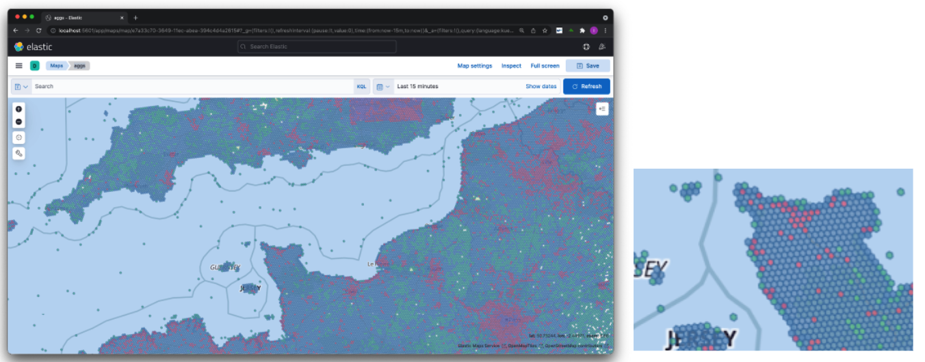Screen dimensions: 925x362
Task: Save the current map
Action: (588, 66)
